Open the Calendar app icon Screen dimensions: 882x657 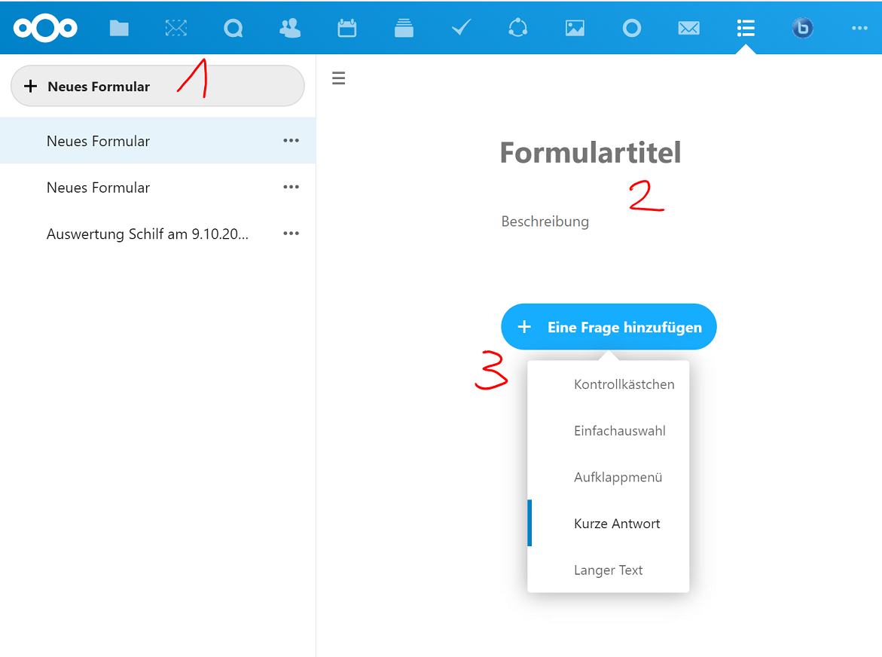[346, 29]
